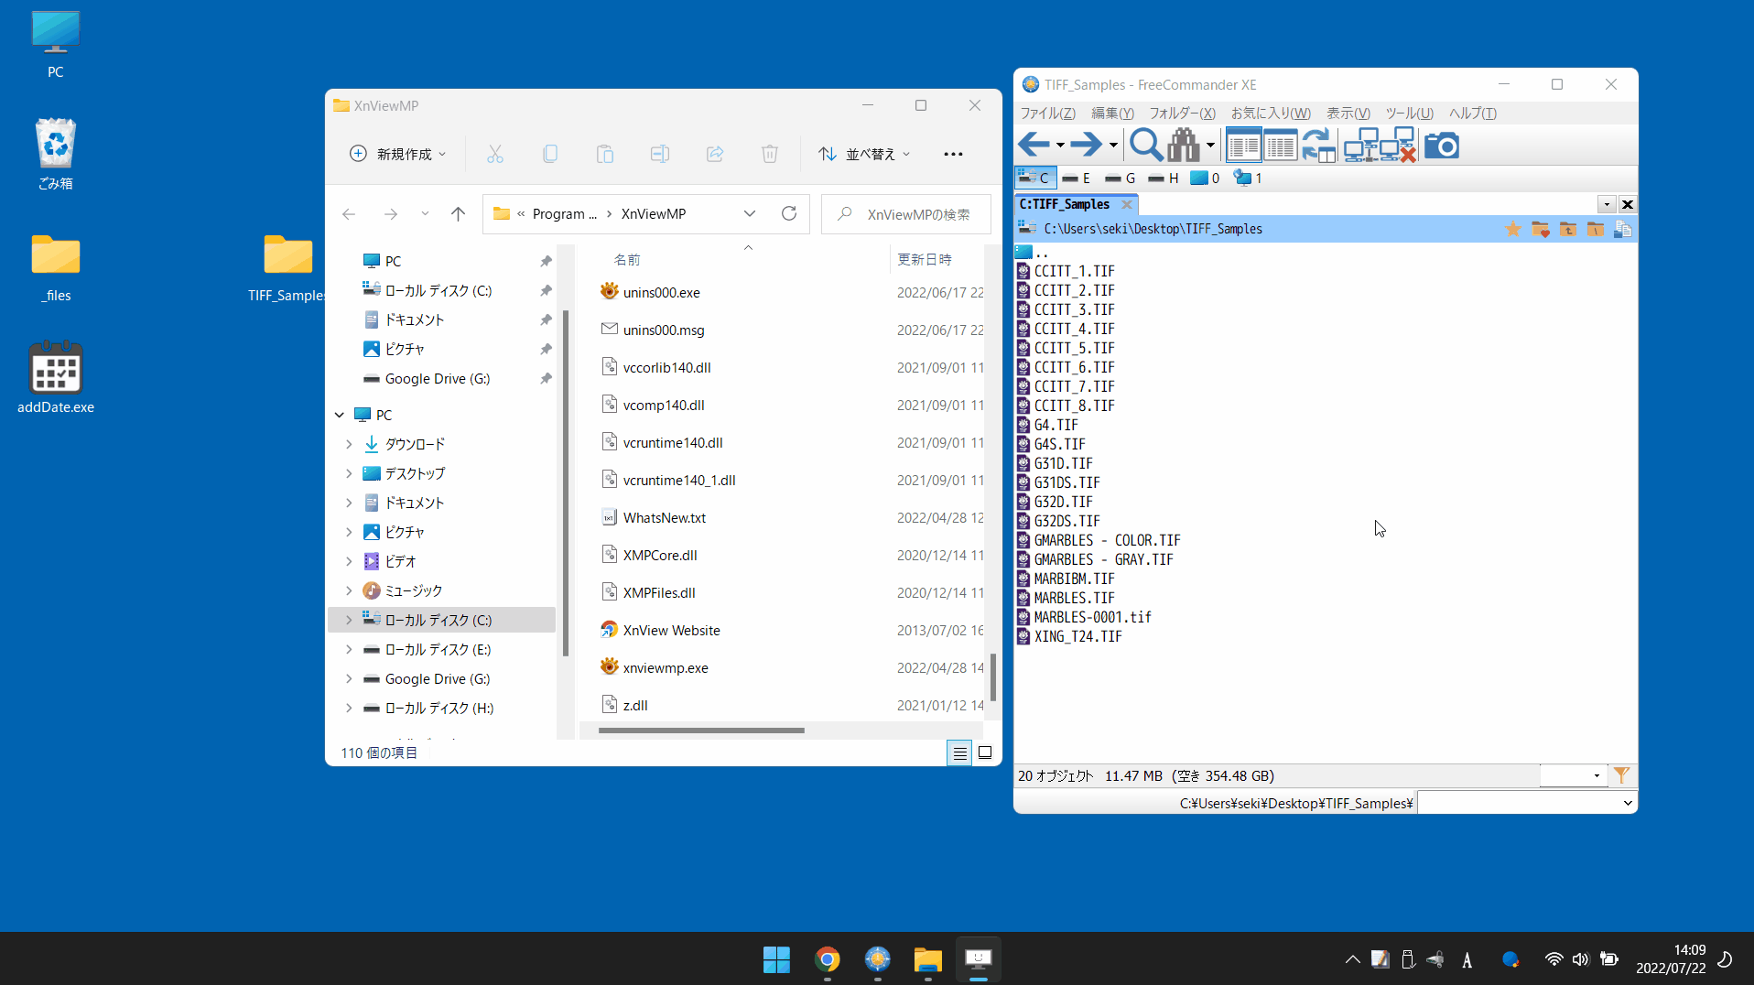Select the C:TIFF_Samples tab
This screenshot has width=1754, height=985.
[x=1065, y=204]
